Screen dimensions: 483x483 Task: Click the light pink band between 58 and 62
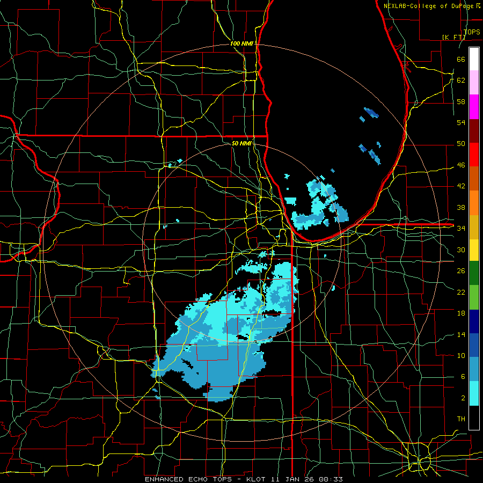point(474,82)
